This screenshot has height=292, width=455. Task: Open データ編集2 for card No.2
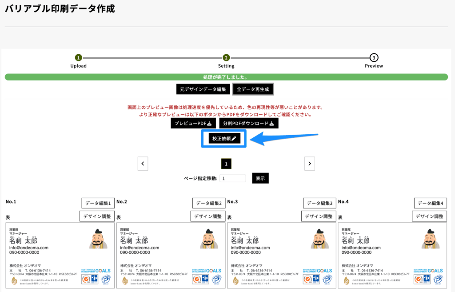coord(208,203)
